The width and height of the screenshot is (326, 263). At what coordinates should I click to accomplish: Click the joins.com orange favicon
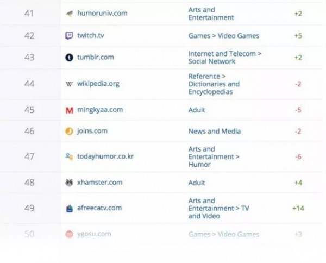[69, 131]
